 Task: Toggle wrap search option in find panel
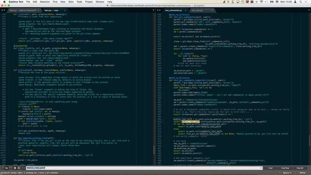pyautogui.click(x=15, y=168)
